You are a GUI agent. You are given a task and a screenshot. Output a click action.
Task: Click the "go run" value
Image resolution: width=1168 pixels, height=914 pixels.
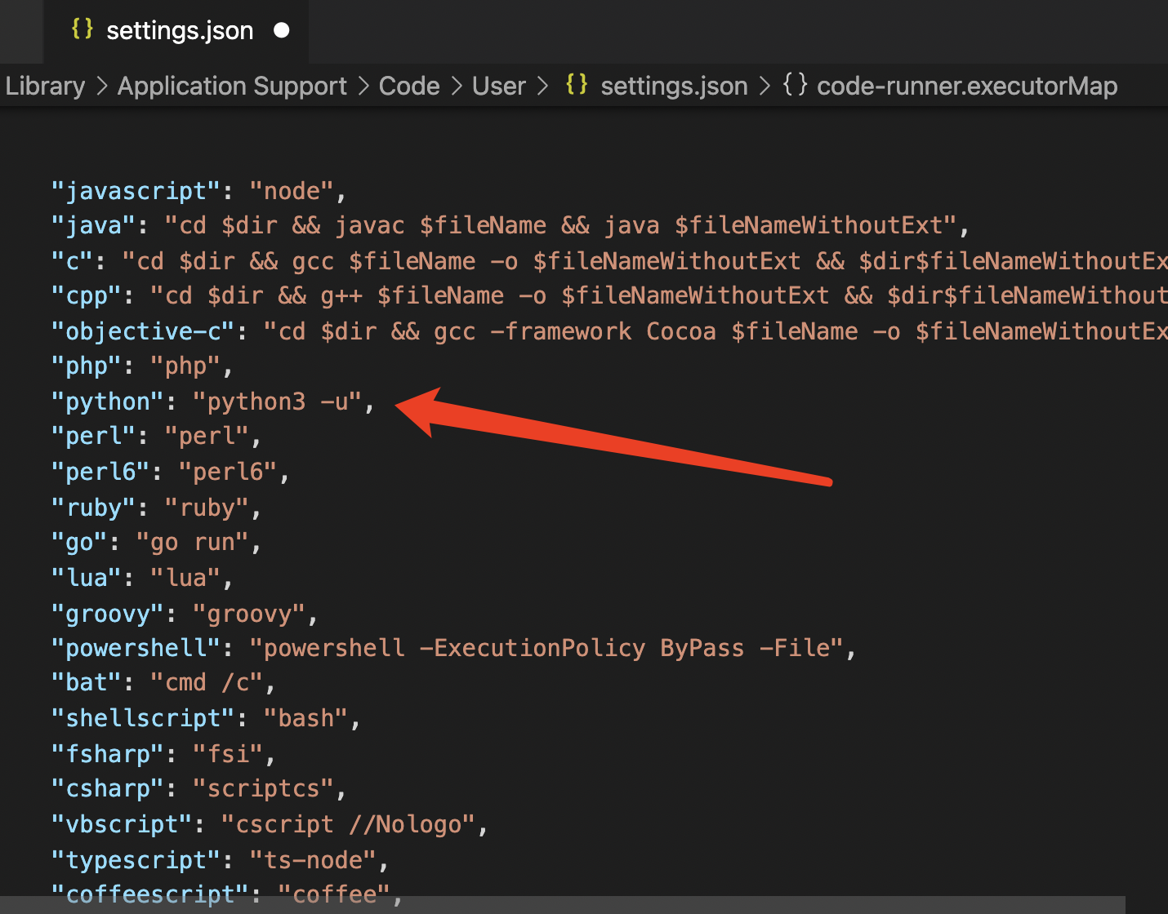pyautogui.click(x=193, y=542)
